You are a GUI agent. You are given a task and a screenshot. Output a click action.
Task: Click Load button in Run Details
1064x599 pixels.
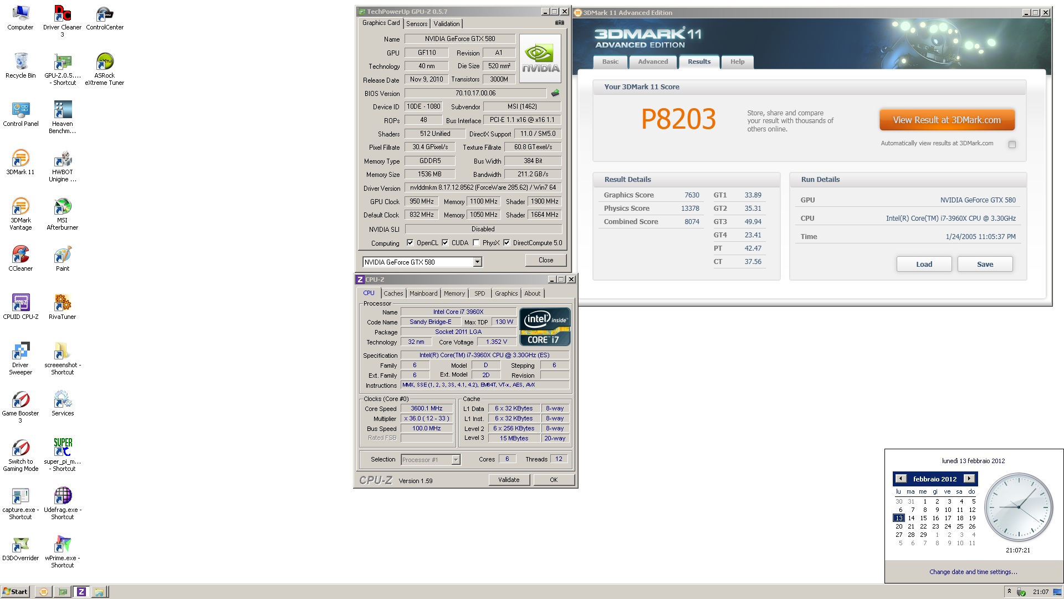(x=924, y=264)
